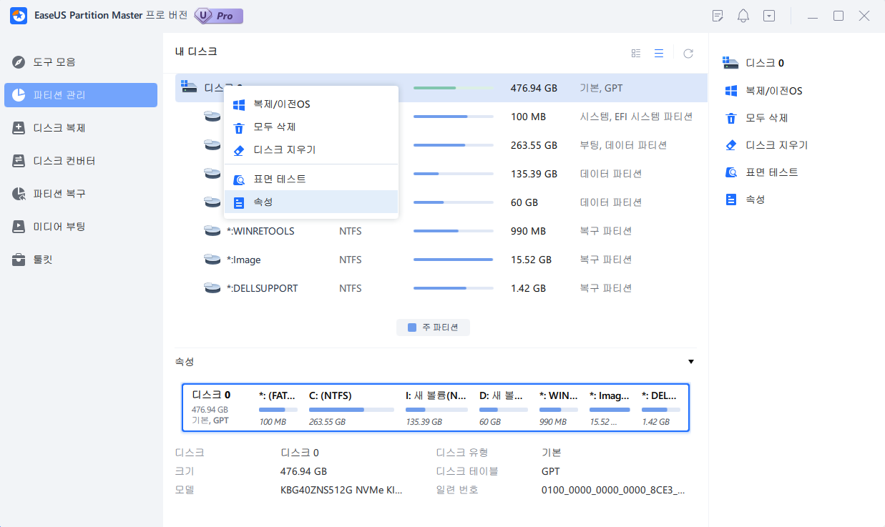Switch to list view of disks

click(x=659, y=52)
